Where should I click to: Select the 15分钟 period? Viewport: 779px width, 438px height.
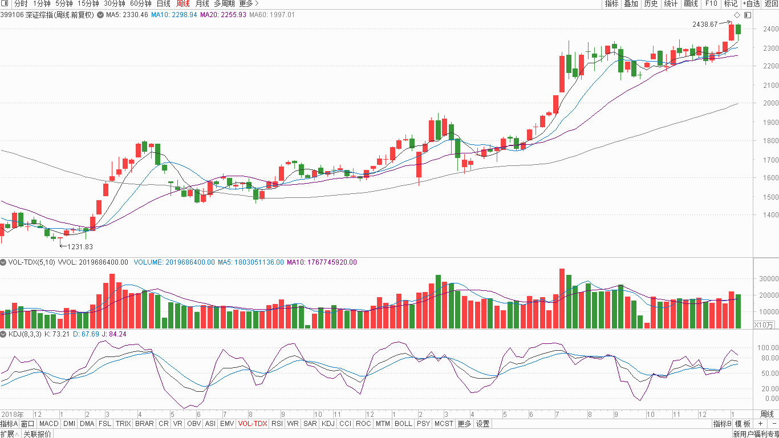[88, 3]
